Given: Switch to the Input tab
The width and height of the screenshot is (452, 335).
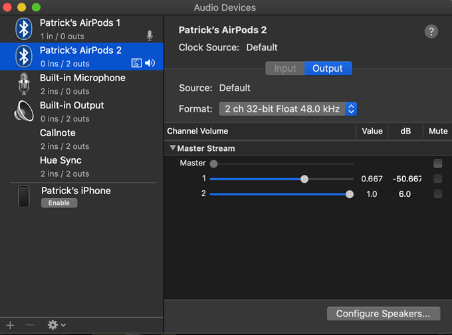Looking at the screenshot, I should (285, 68).
